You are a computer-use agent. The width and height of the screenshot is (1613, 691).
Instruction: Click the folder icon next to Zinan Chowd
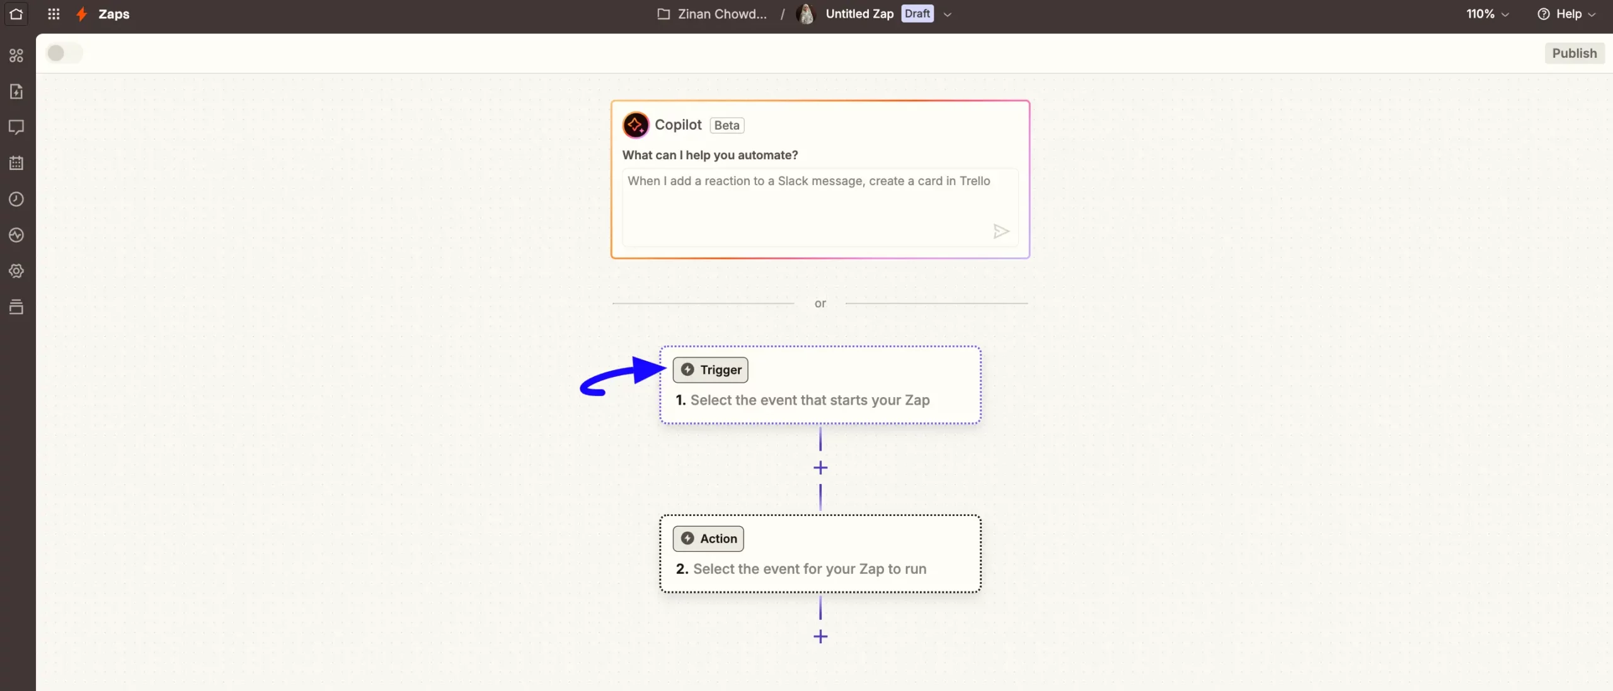tap(663, 14)
